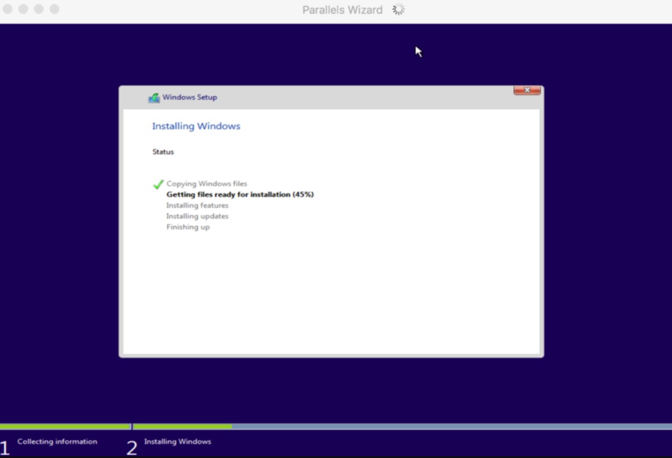Screen dimensions: 672x458
Task: Select the 'Installing updates' step
Action: pos(197,216)
